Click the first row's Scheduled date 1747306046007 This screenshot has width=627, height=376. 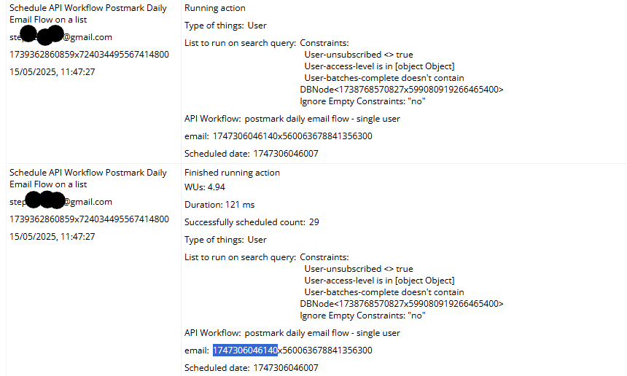286,154
